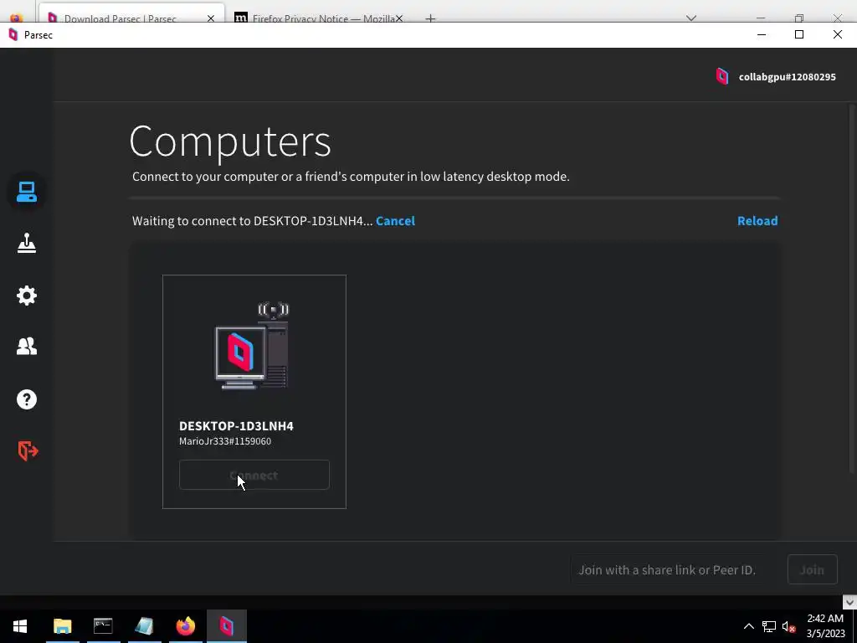Close the Download Parsec Firefox tab
This screenshot has height=643, width=857.
pos(211,18)
